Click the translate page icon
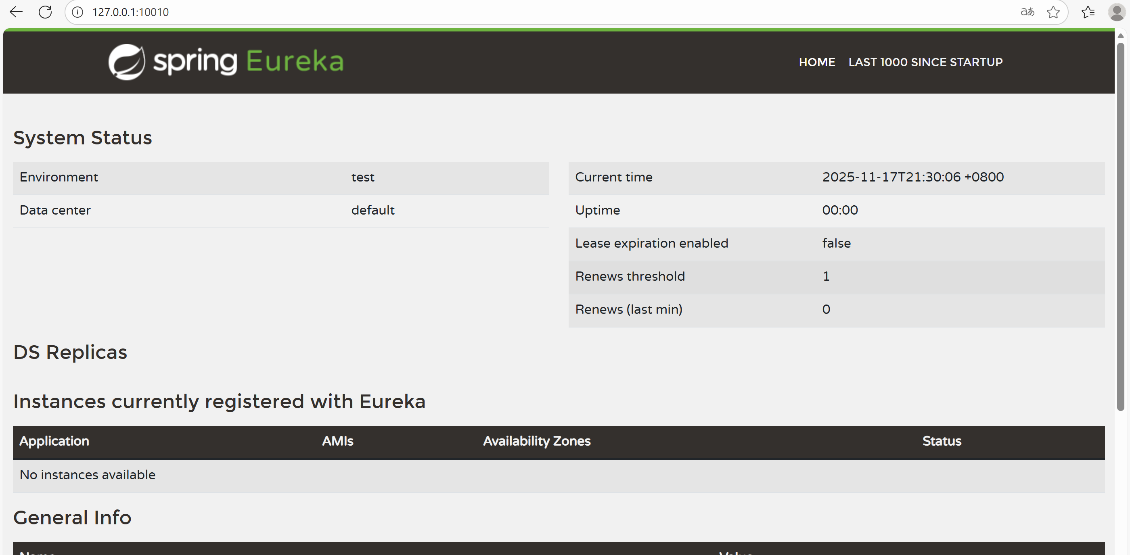The width and height of the screenshot is (1130, 555). [x=1027, y=12]
